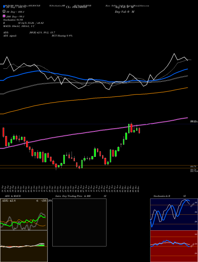The image size is (198, 262).
Task: Click the blue 20 Day legend swatch
Action: pyautogui.click(x=4, y=7)
